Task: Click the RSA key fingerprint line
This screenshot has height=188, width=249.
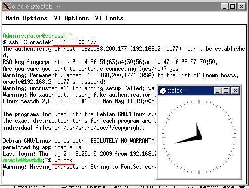Action: [x=110, y=62]
